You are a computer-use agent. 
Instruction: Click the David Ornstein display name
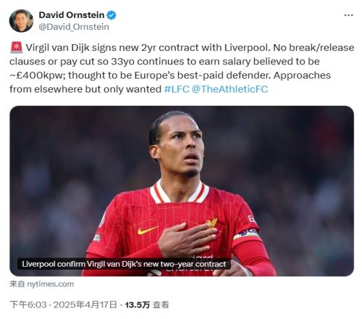(72, 15)
